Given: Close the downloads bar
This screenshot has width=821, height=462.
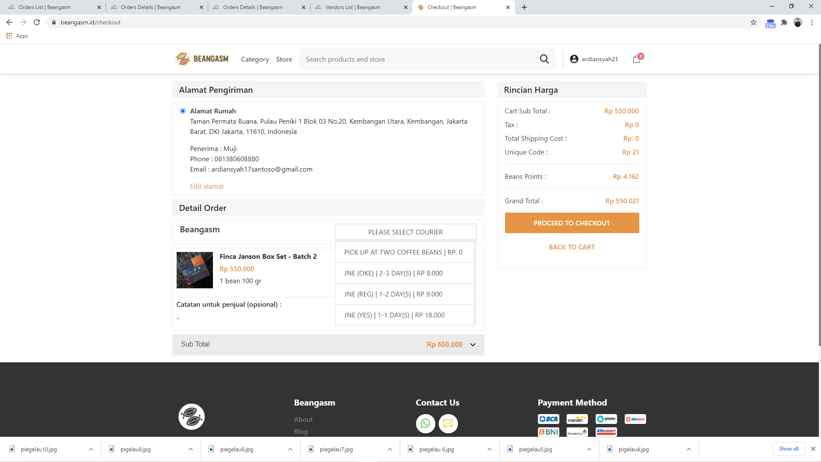Looking at the screenshot, I should 813,449.
